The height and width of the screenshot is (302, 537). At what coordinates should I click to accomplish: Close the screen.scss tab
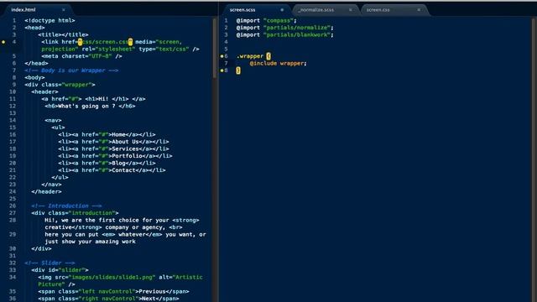pos(282,10)
